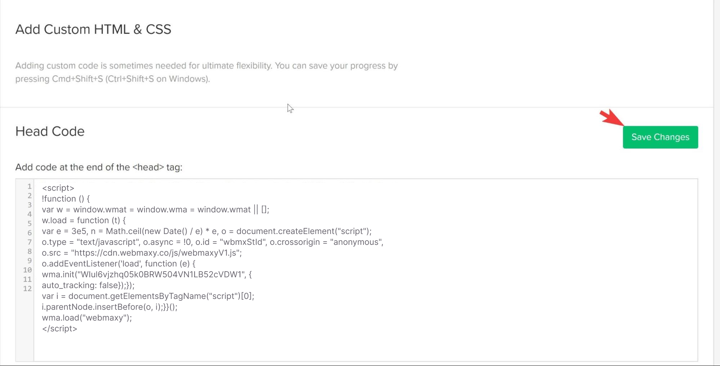
Task: Click the wma.load("webmaxy") line
Action: (87, 318)
